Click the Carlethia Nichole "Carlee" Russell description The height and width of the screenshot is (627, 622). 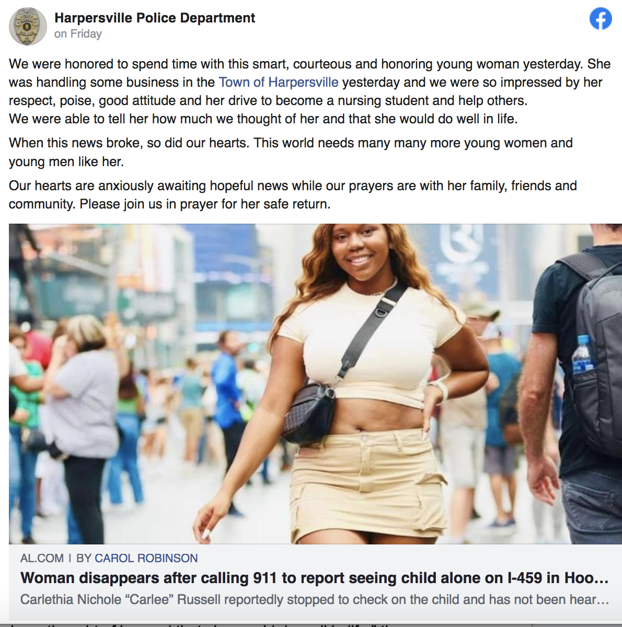point(315,599)
